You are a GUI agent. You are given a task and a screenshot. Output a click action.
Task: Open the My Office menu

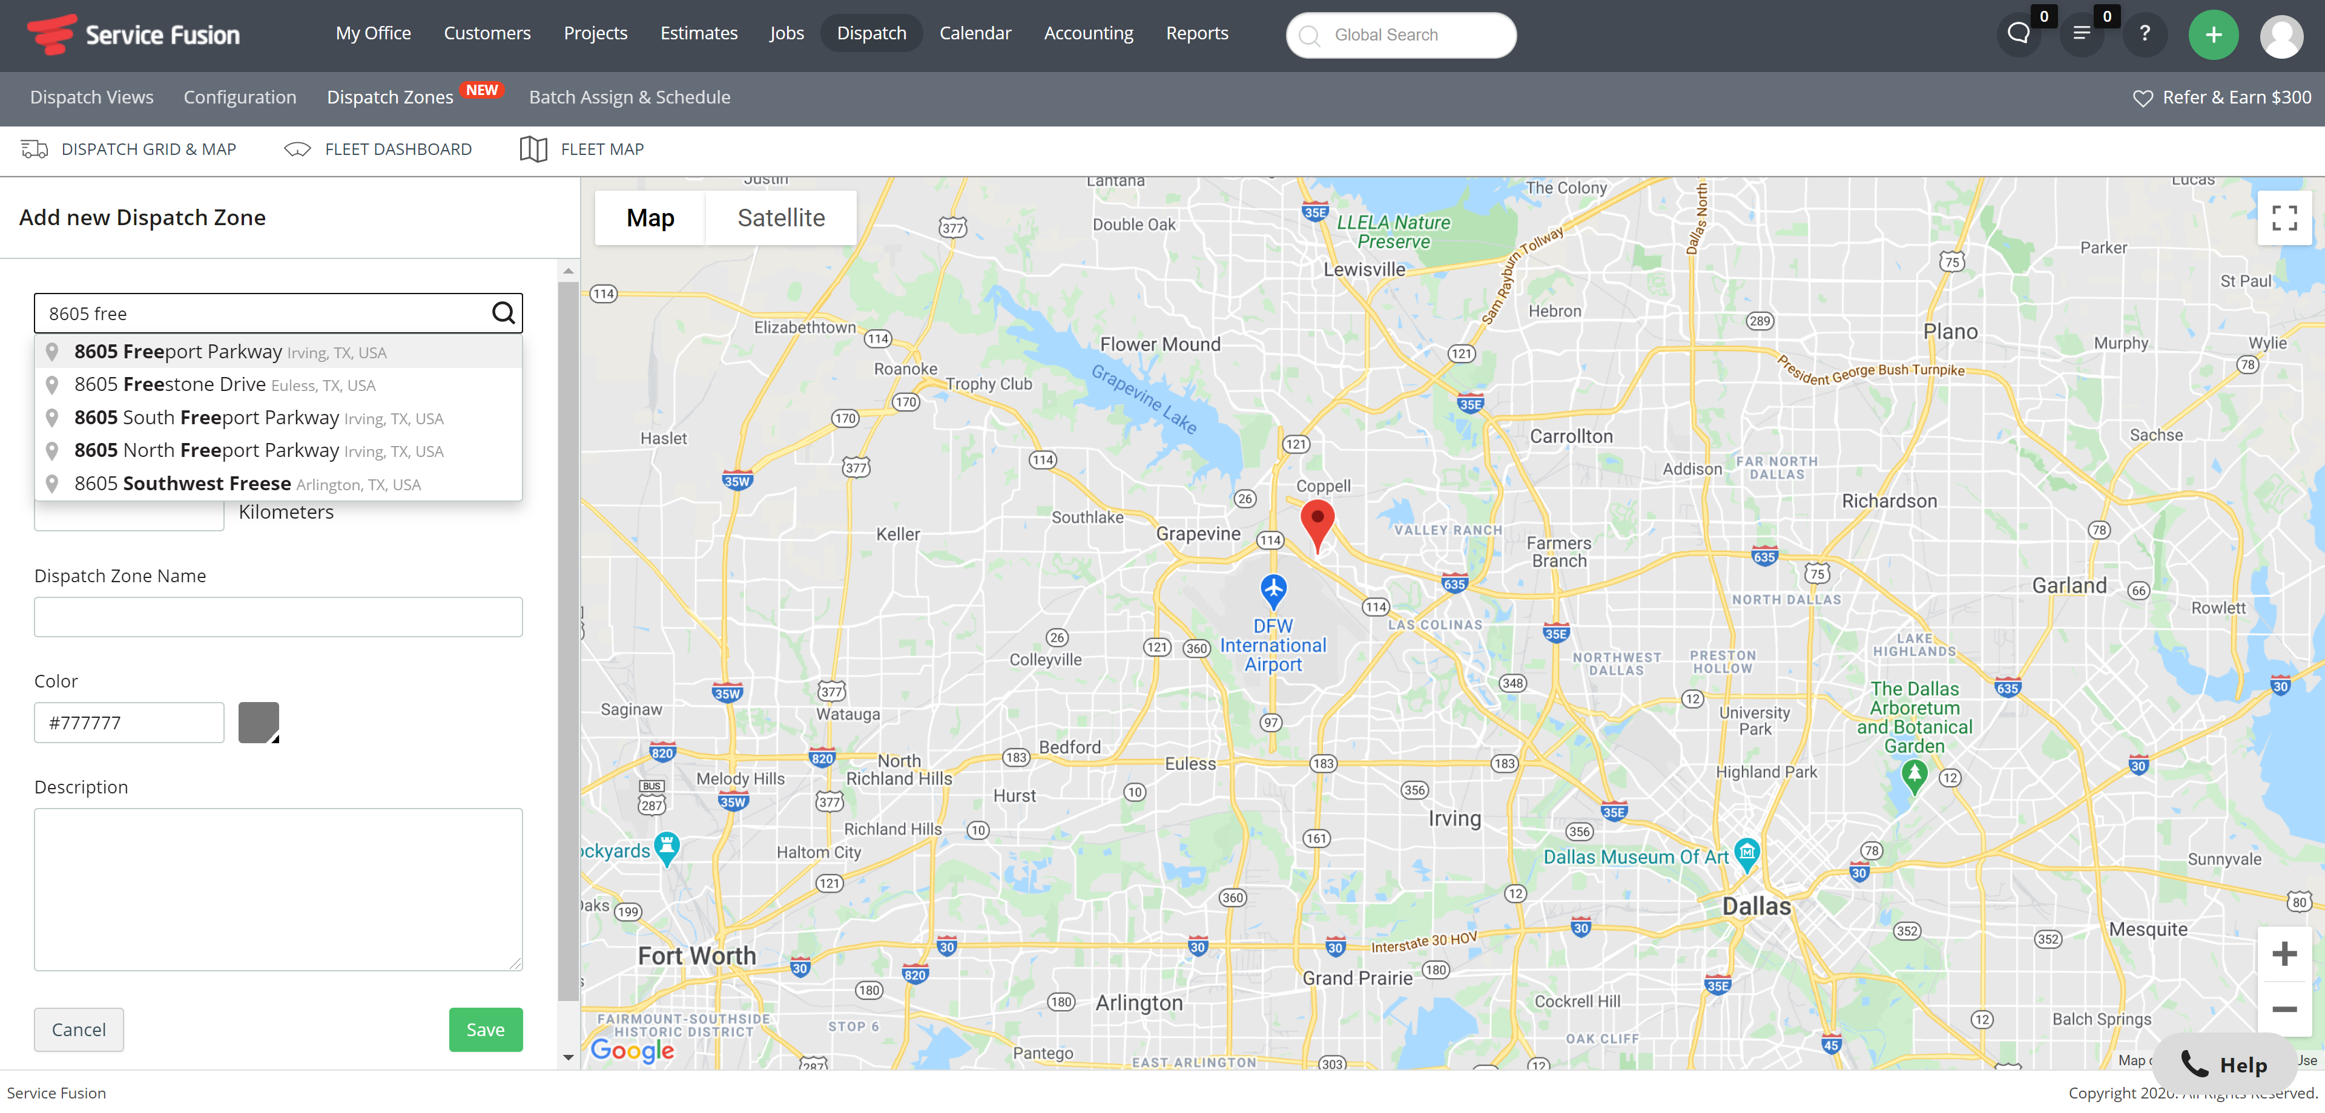[373, 33]
